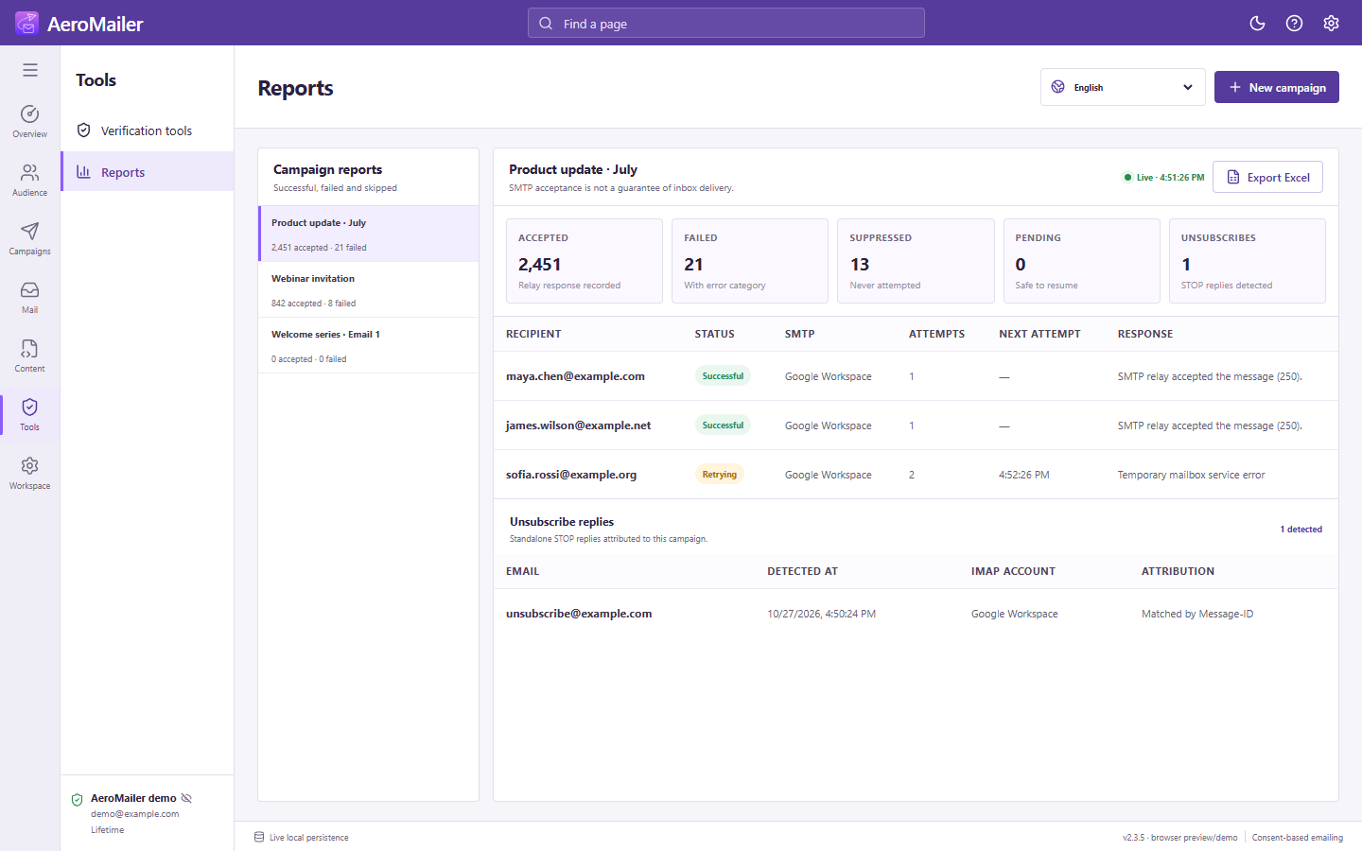Click Temporary mailbox service error response

(1191, 475)
